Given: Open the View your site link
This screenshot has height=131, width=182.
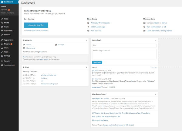Looking at the screenshot, I should [96, 31].
